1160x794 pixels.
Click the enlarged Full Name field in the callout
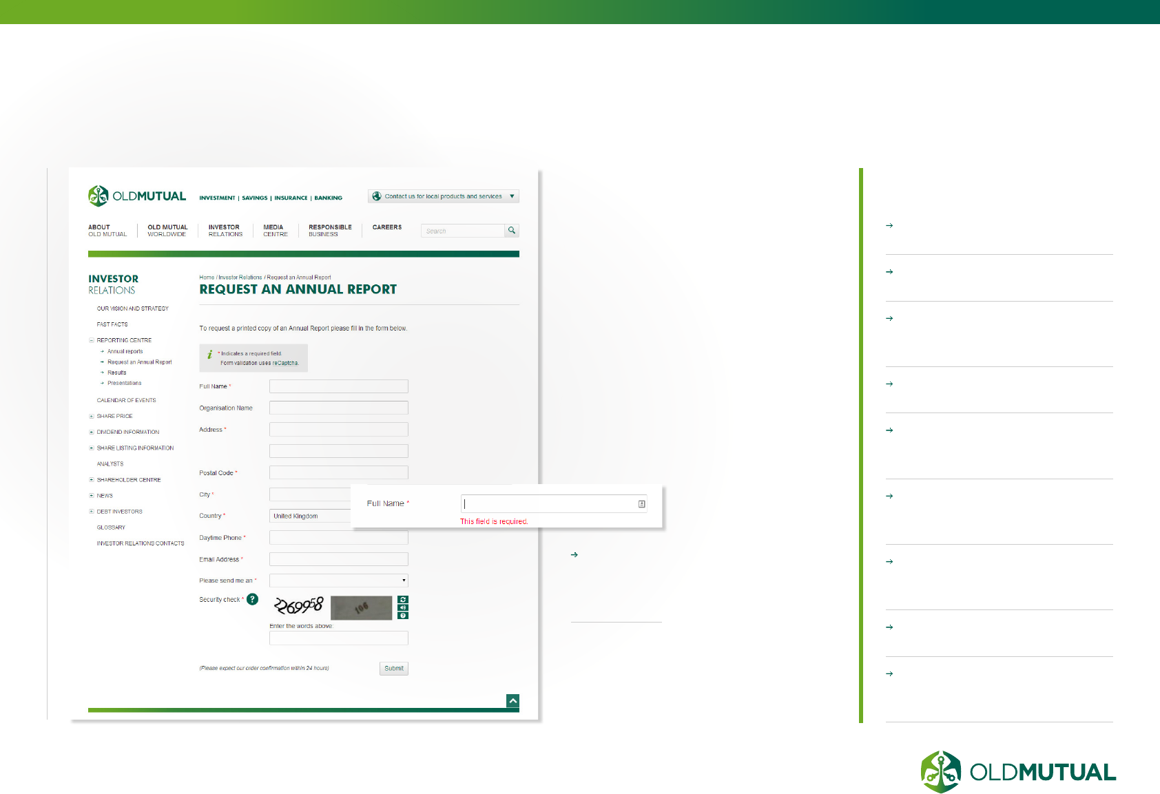point(554,504)
